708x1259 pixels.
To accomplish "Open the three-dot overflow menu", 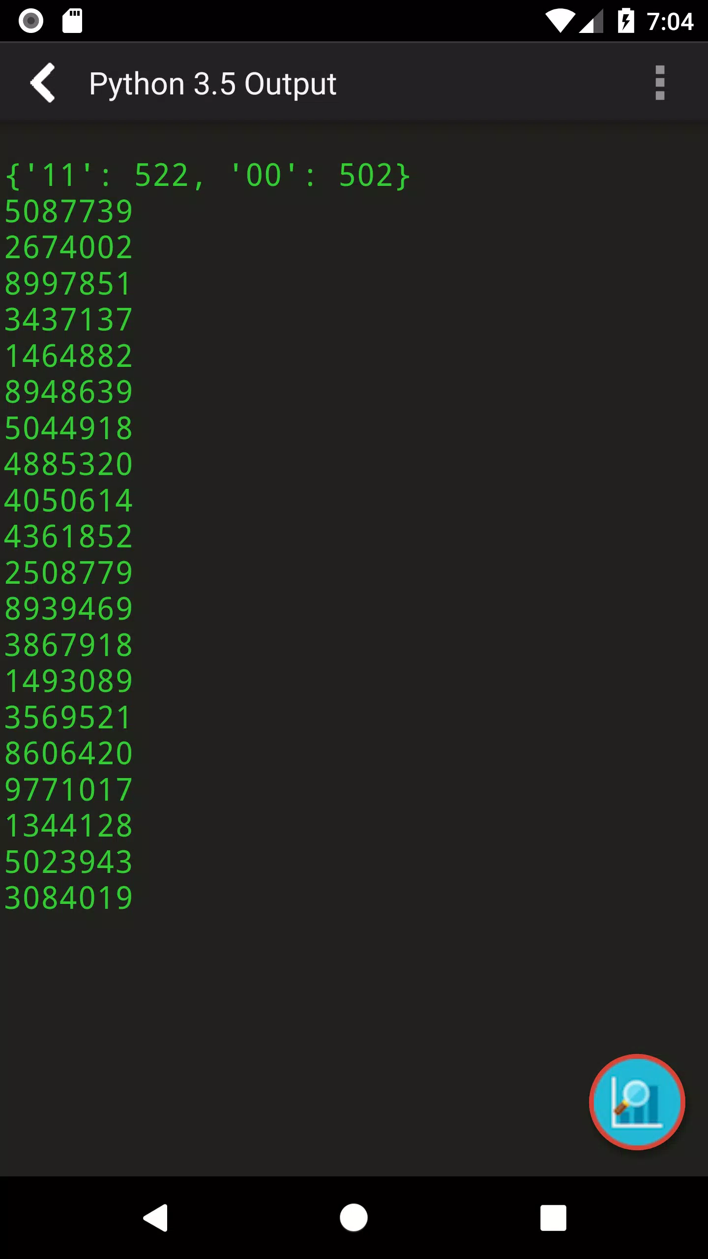I will 660,83.
